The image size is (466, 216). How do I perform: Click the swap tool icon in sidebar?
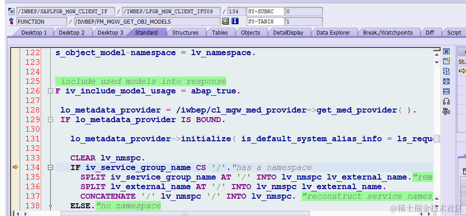(446, 71)
